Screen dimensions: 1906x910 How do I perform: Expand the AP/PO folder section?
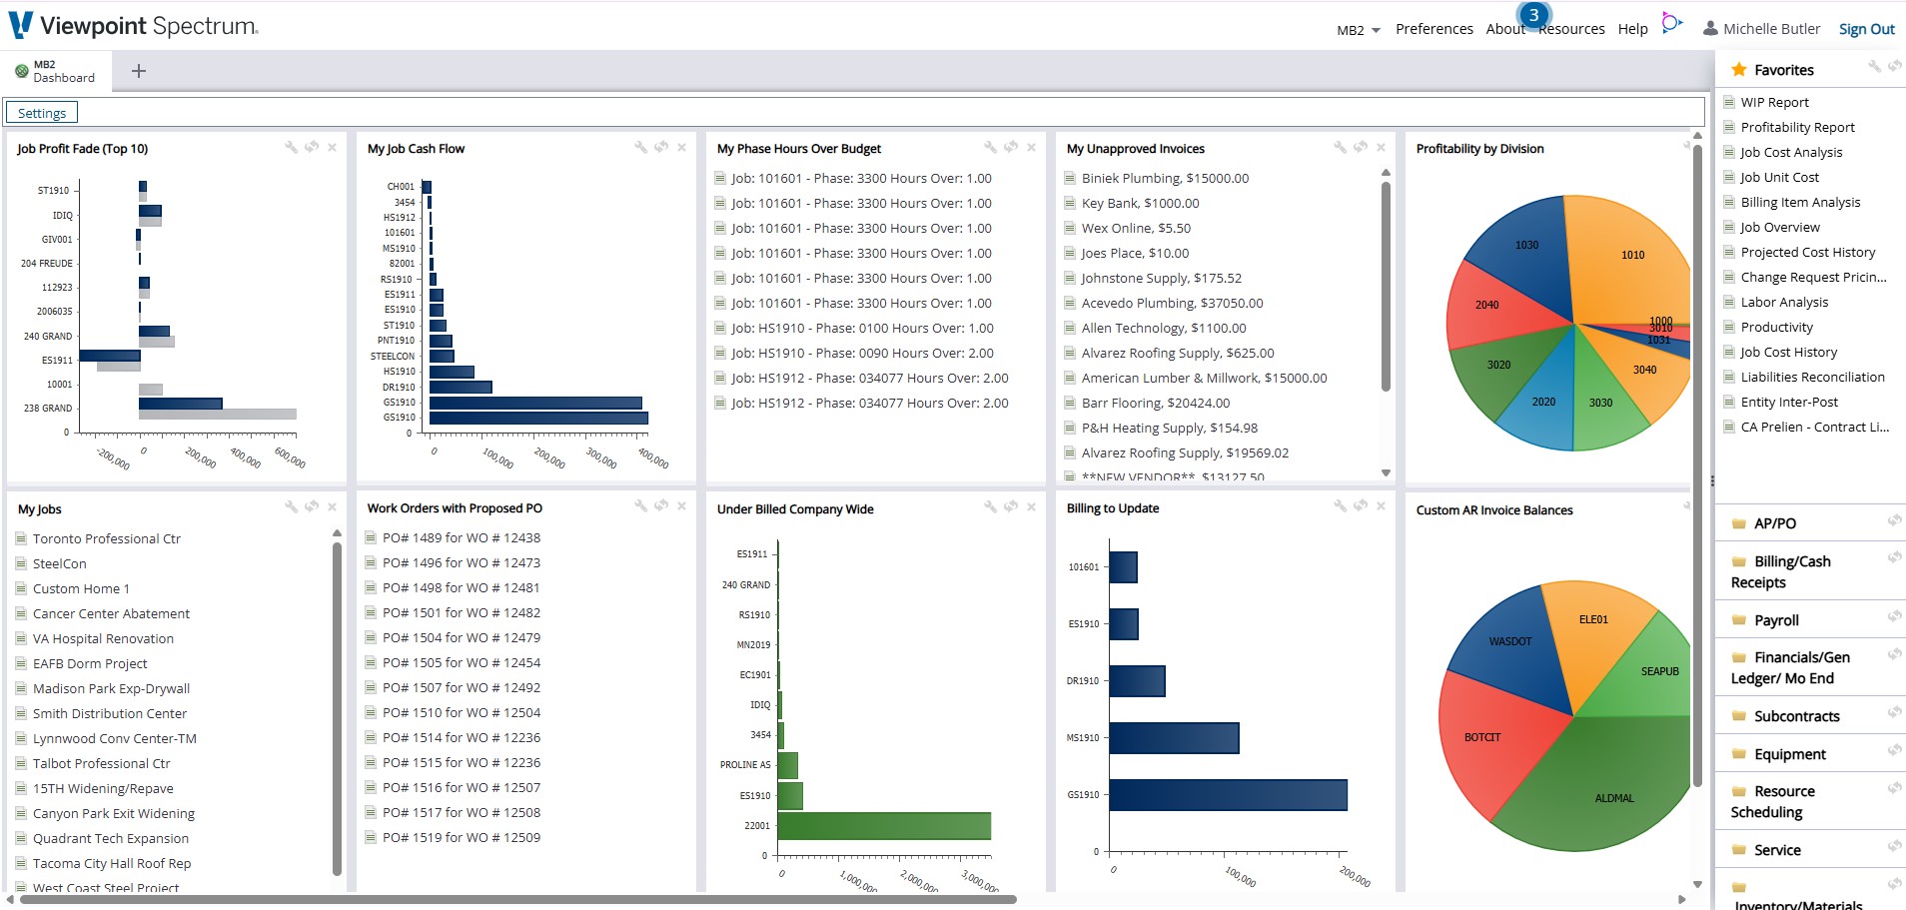tap(1774, 523)
